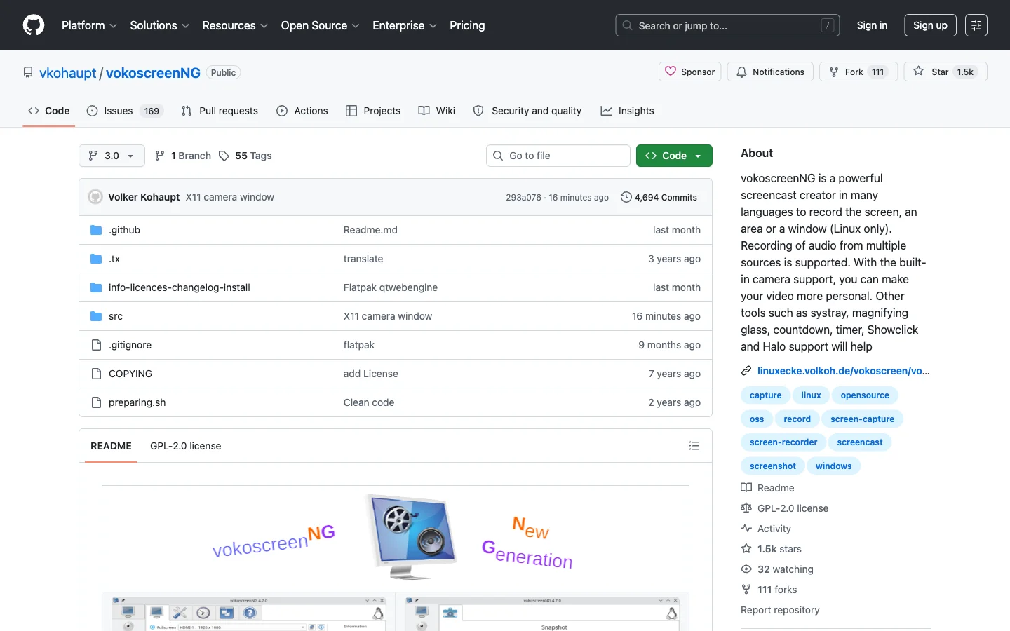Click the Notifications bell icon
Image resolution: width=1010 pixels, height=631 pixels.
[x=741, y=72]
